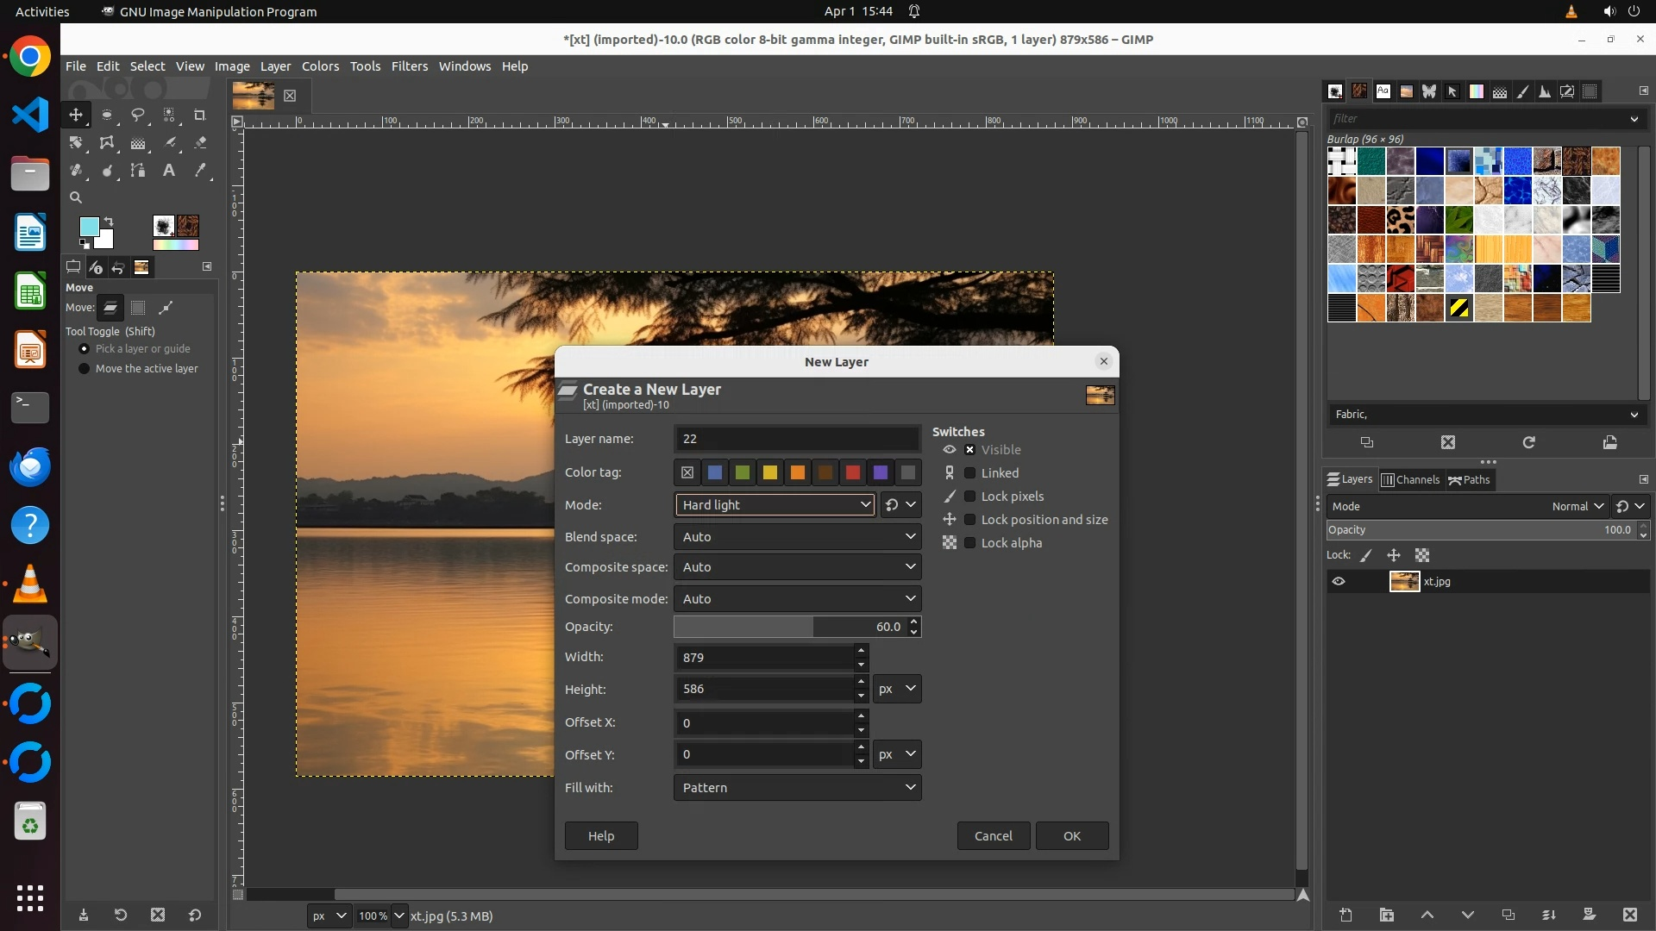Enable the Linked switch checkbox
Screen dimensions: 1656x931
pos(969,473)
